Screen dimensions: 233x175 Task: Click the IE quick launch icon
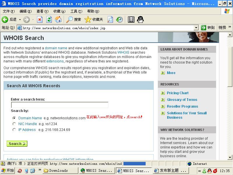(33, 171)
